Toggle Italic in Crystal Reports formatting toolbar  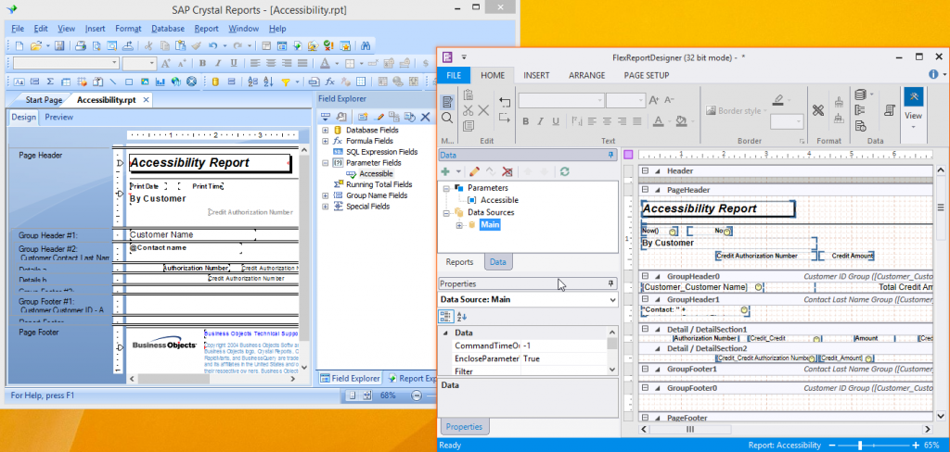[x=219, y=64]
